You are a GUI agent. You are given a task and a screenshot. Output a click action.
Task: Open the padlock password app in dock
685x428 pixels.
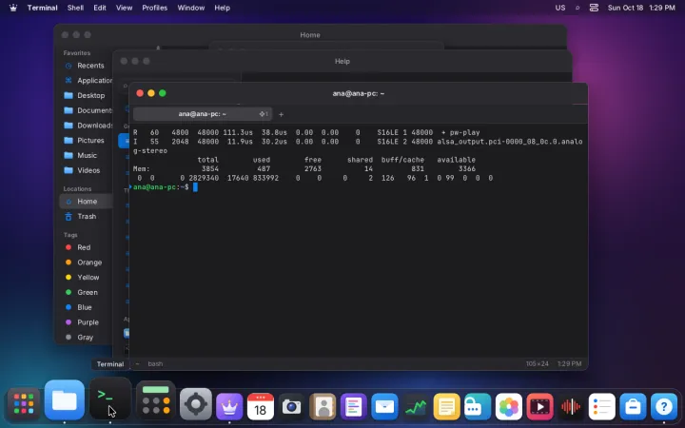point(478,407)
